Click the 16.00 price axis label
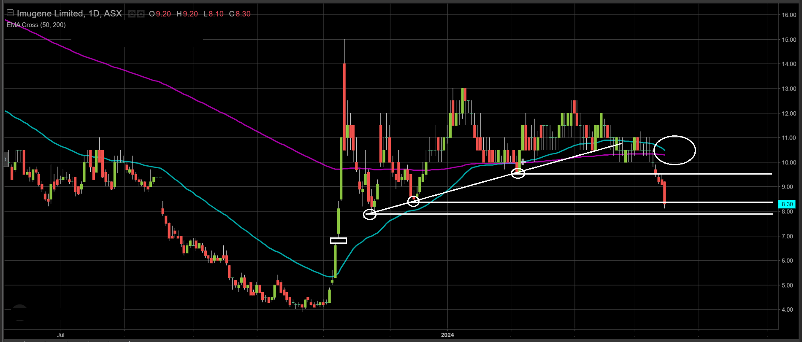 [x=789, y=15]
